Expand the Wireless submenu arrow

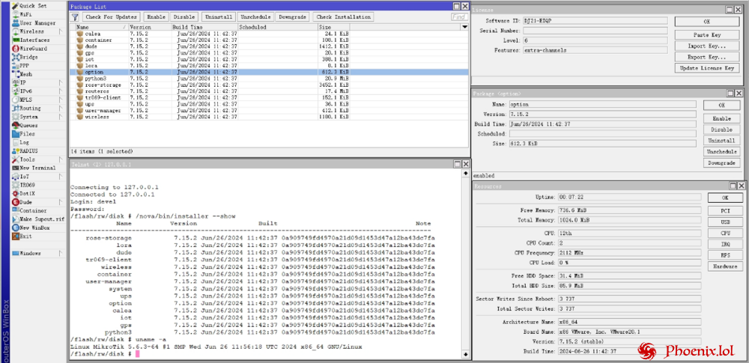[x=61, y=31]
